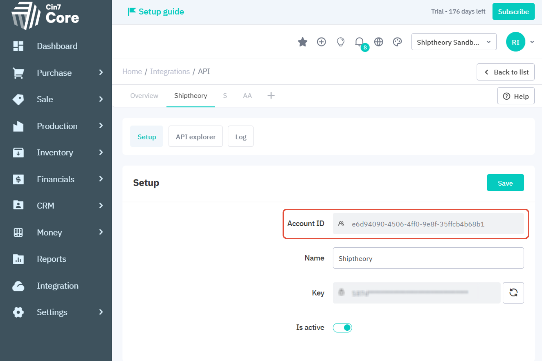Open favorites star icon
Screen dimensions: 542x361
[303, 42]
